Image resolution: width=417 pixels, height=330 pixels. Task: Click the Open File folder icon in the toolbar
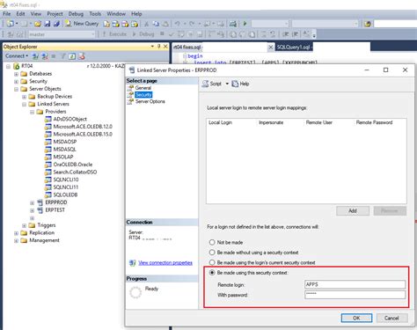click(x=38, y=24)
